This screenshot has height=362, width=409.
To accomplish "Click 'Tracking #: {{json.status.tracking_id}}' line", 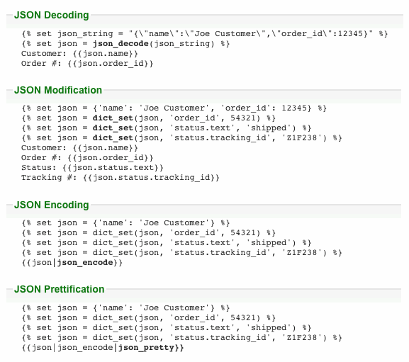I will [x=121, y=178].
